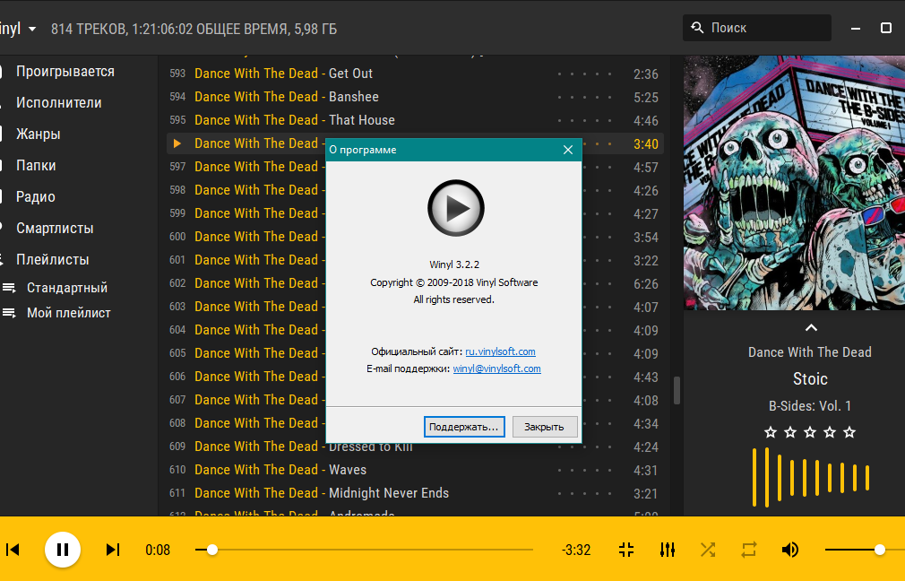Close the О программе dialog

568,150
